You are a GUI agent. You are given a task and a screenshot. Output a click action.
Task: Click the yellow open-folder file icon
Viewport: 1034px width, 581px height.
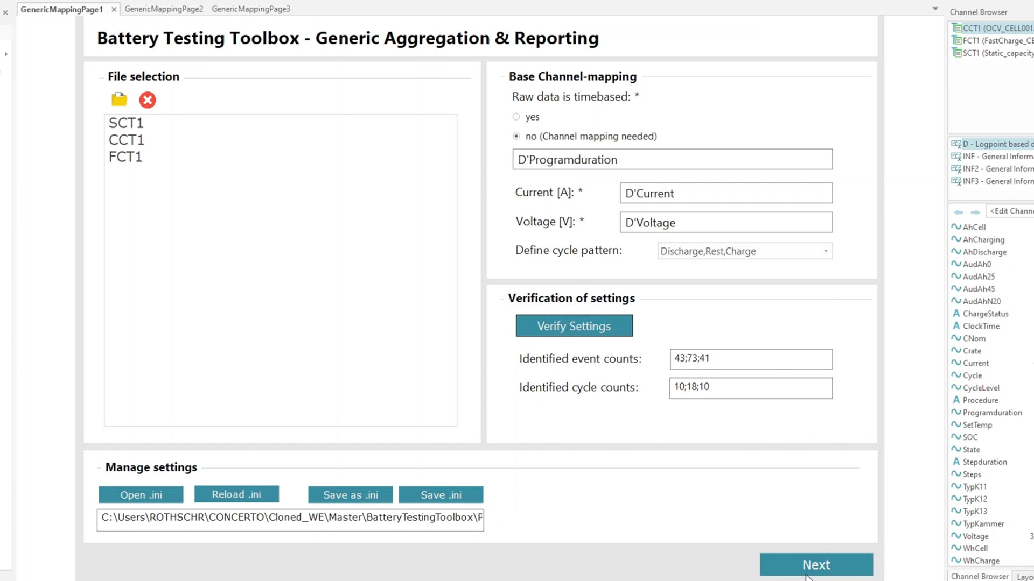[119, 100]
